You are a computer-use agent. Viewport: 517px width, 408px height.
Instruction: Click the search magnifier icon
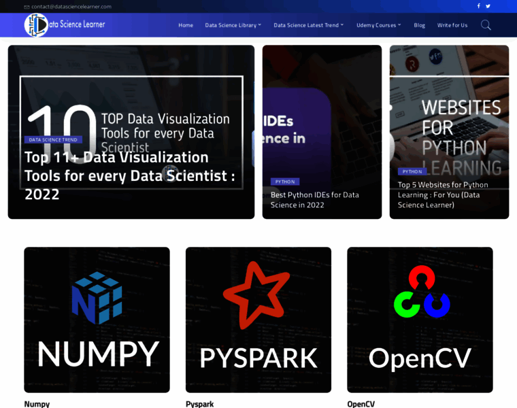[x=486, y=25]
